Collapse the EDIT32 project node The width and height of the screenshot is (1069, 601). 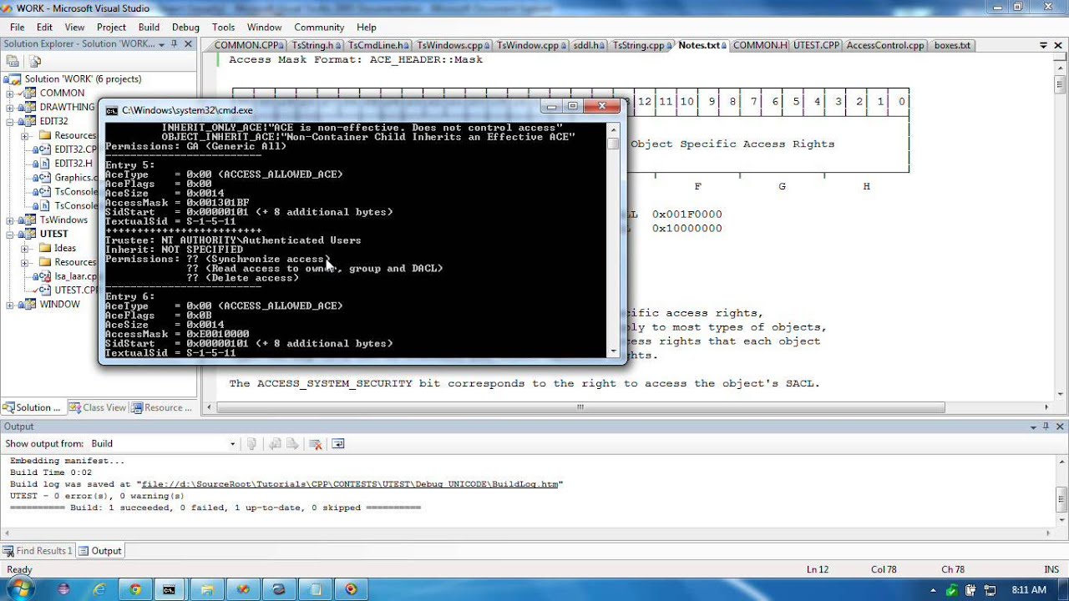click(10, 122)
